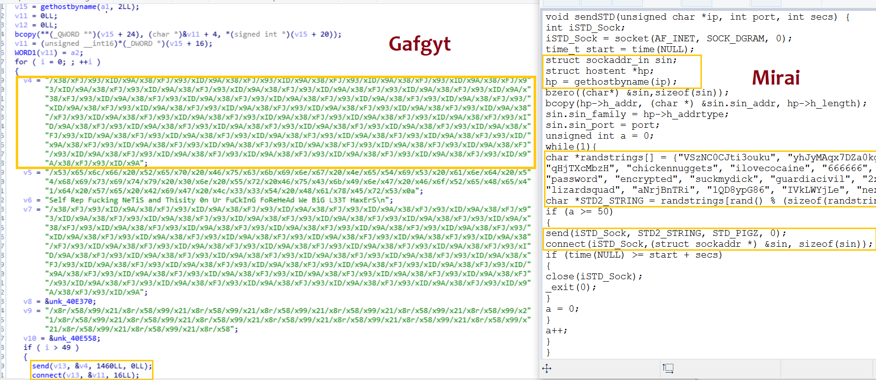Viewport: 876px width, 380px height.
Task: Click the 'v9 =' hex string assignment
Action: tap(277, 320)
